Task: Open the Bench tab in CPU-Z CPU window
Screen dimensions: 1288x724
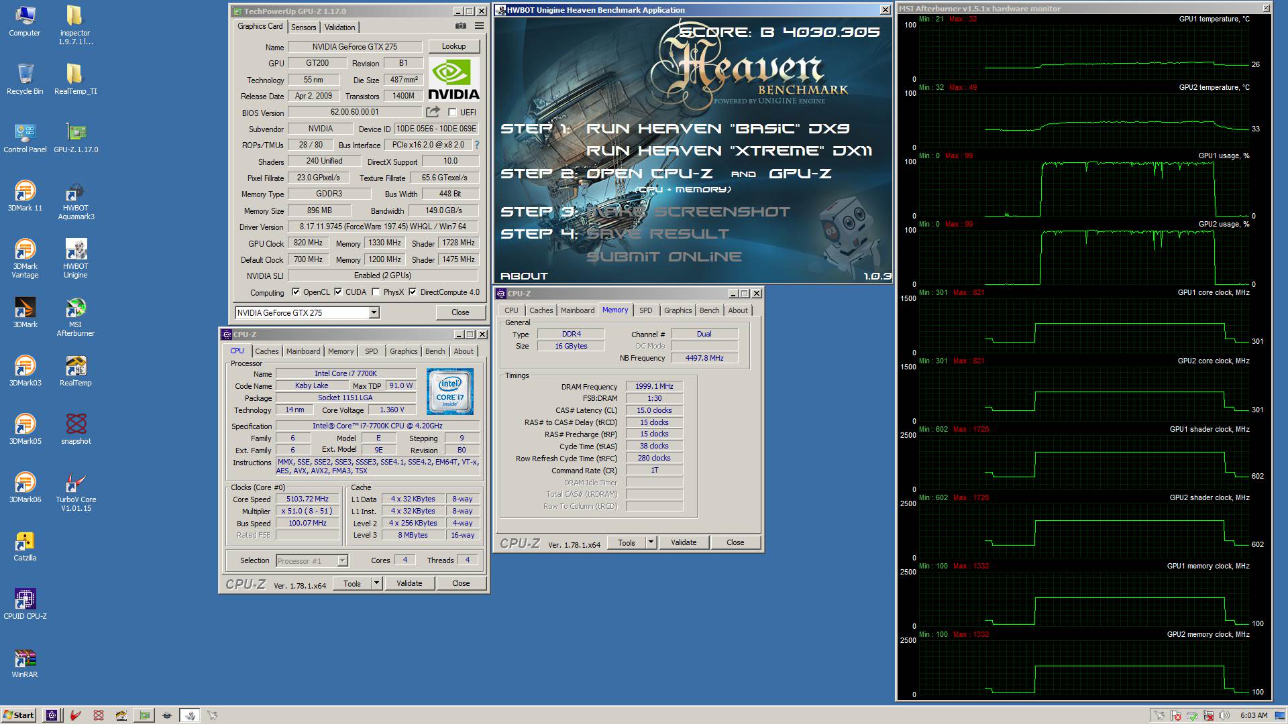Action: coord(435,351)
